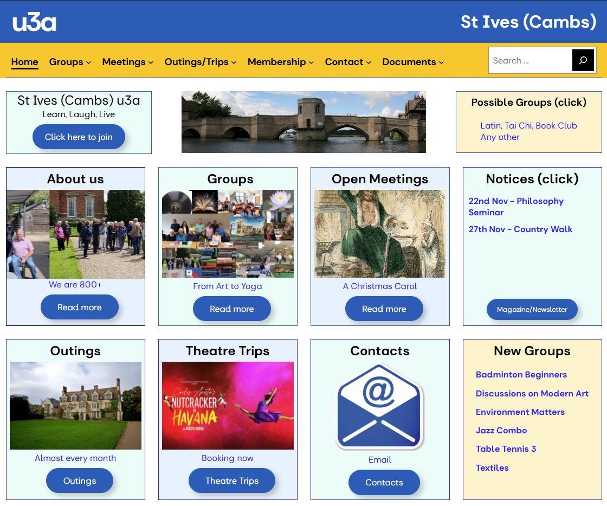The width and height of the screenshot is (607, 506).
Task: Open the Magazine/Newsletter button
Action: [532, 310]
